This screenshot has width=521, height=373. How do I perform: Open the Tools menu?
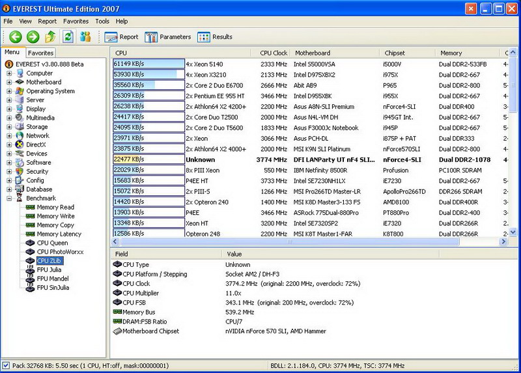click(x=102, y=21)
